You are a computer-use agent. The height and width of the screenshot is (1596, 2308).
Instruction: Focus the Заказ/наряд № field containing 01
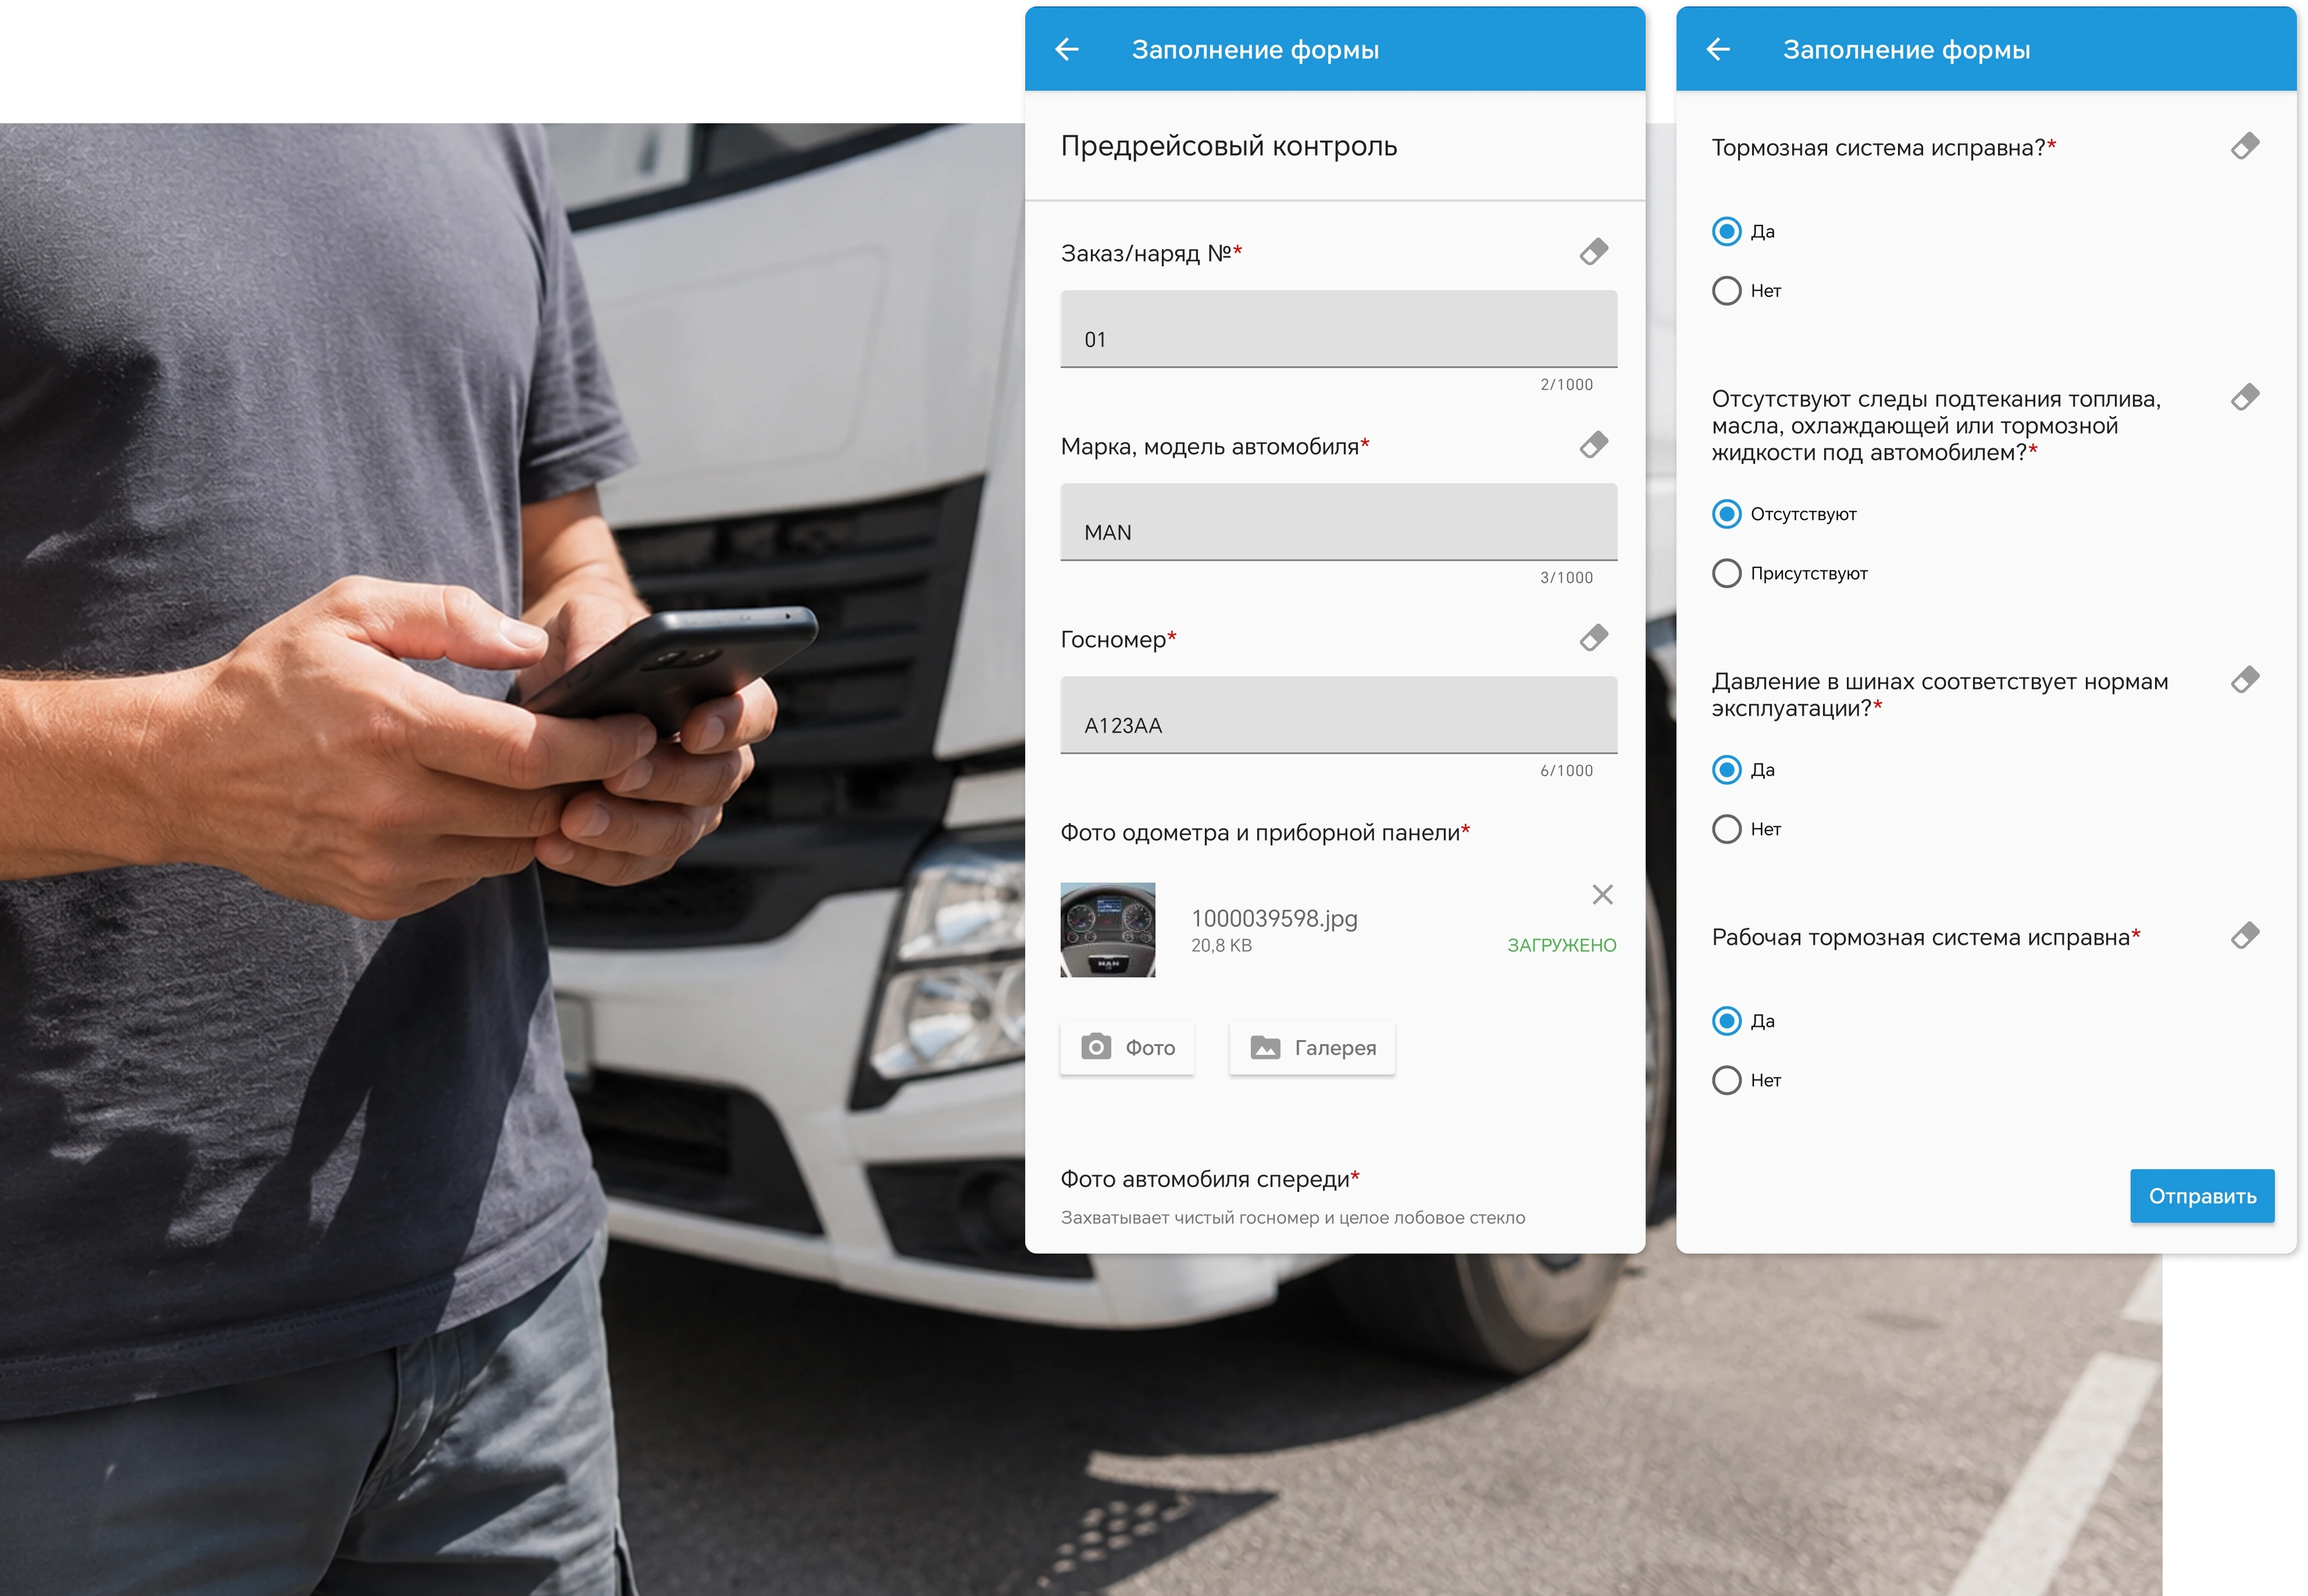(1339, 329)
